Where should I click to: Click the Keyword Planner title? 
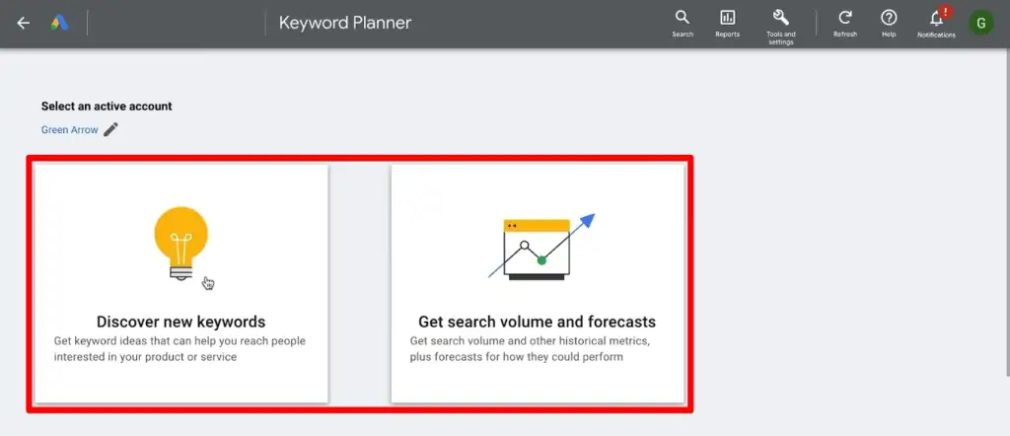pyautogui.click(x=345, y=24)
